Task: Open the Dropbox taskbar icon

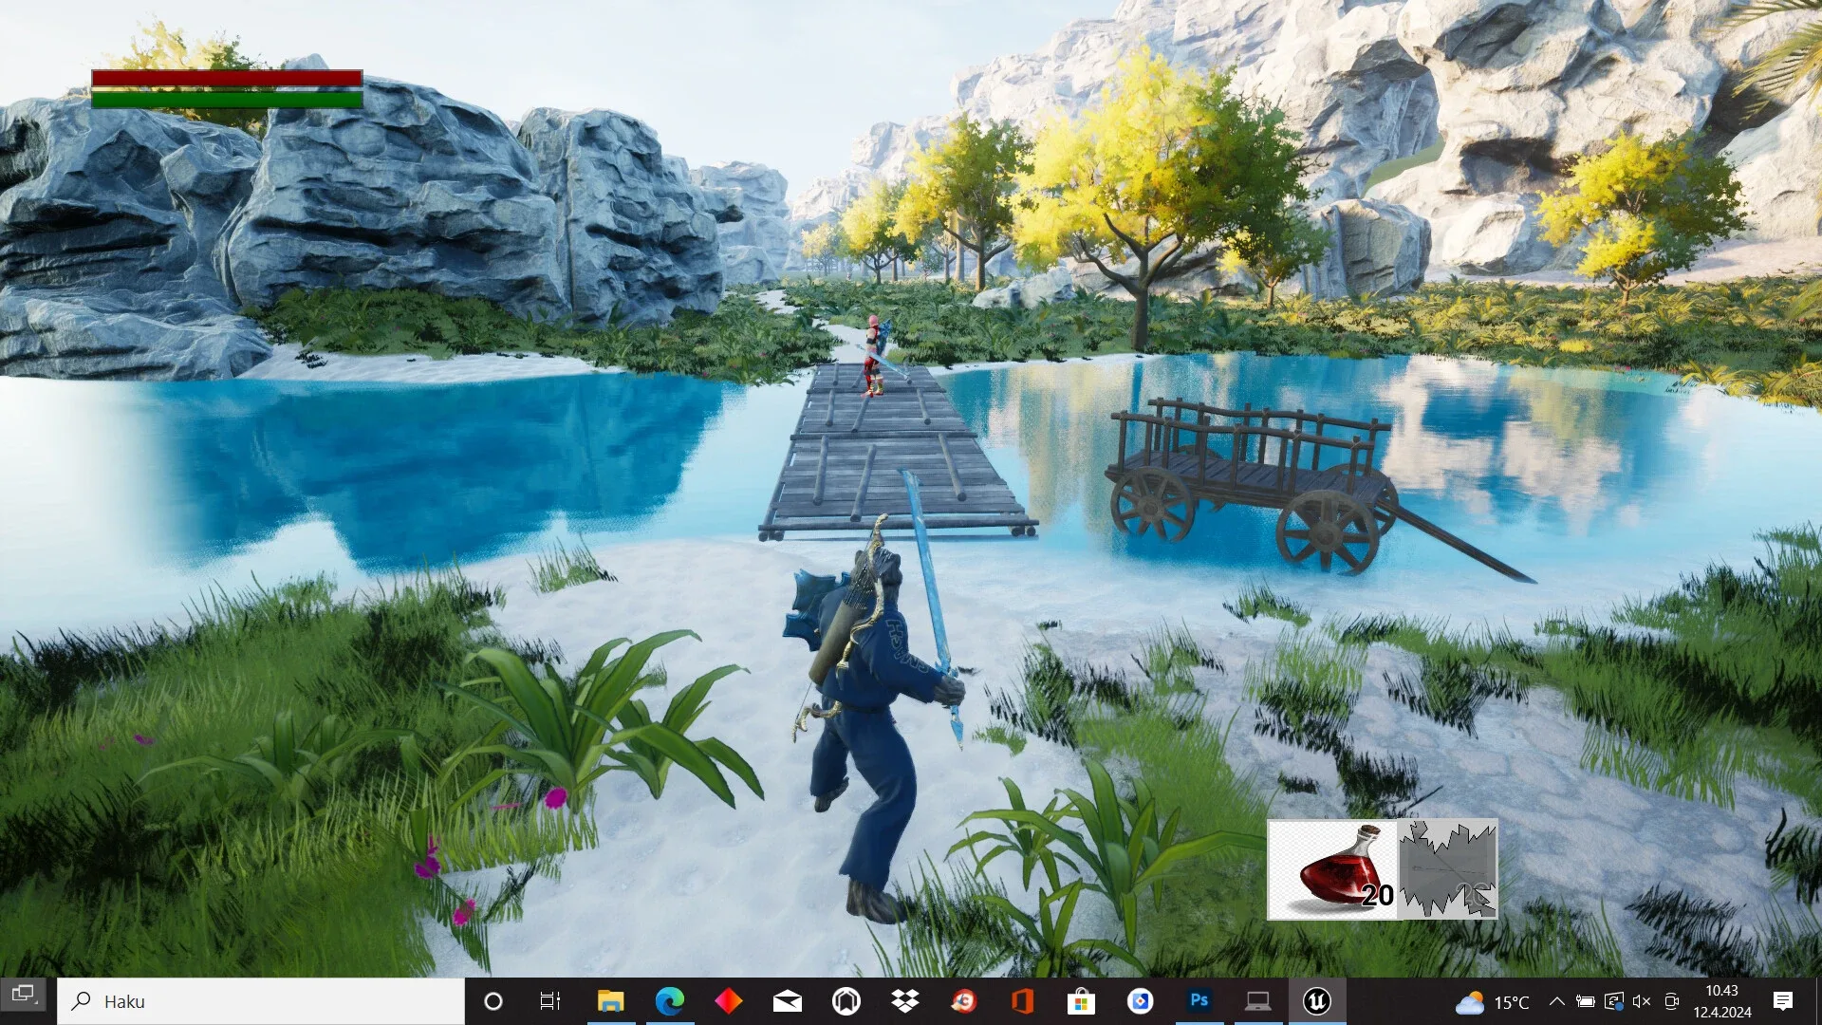Action: click(905, 1001)
